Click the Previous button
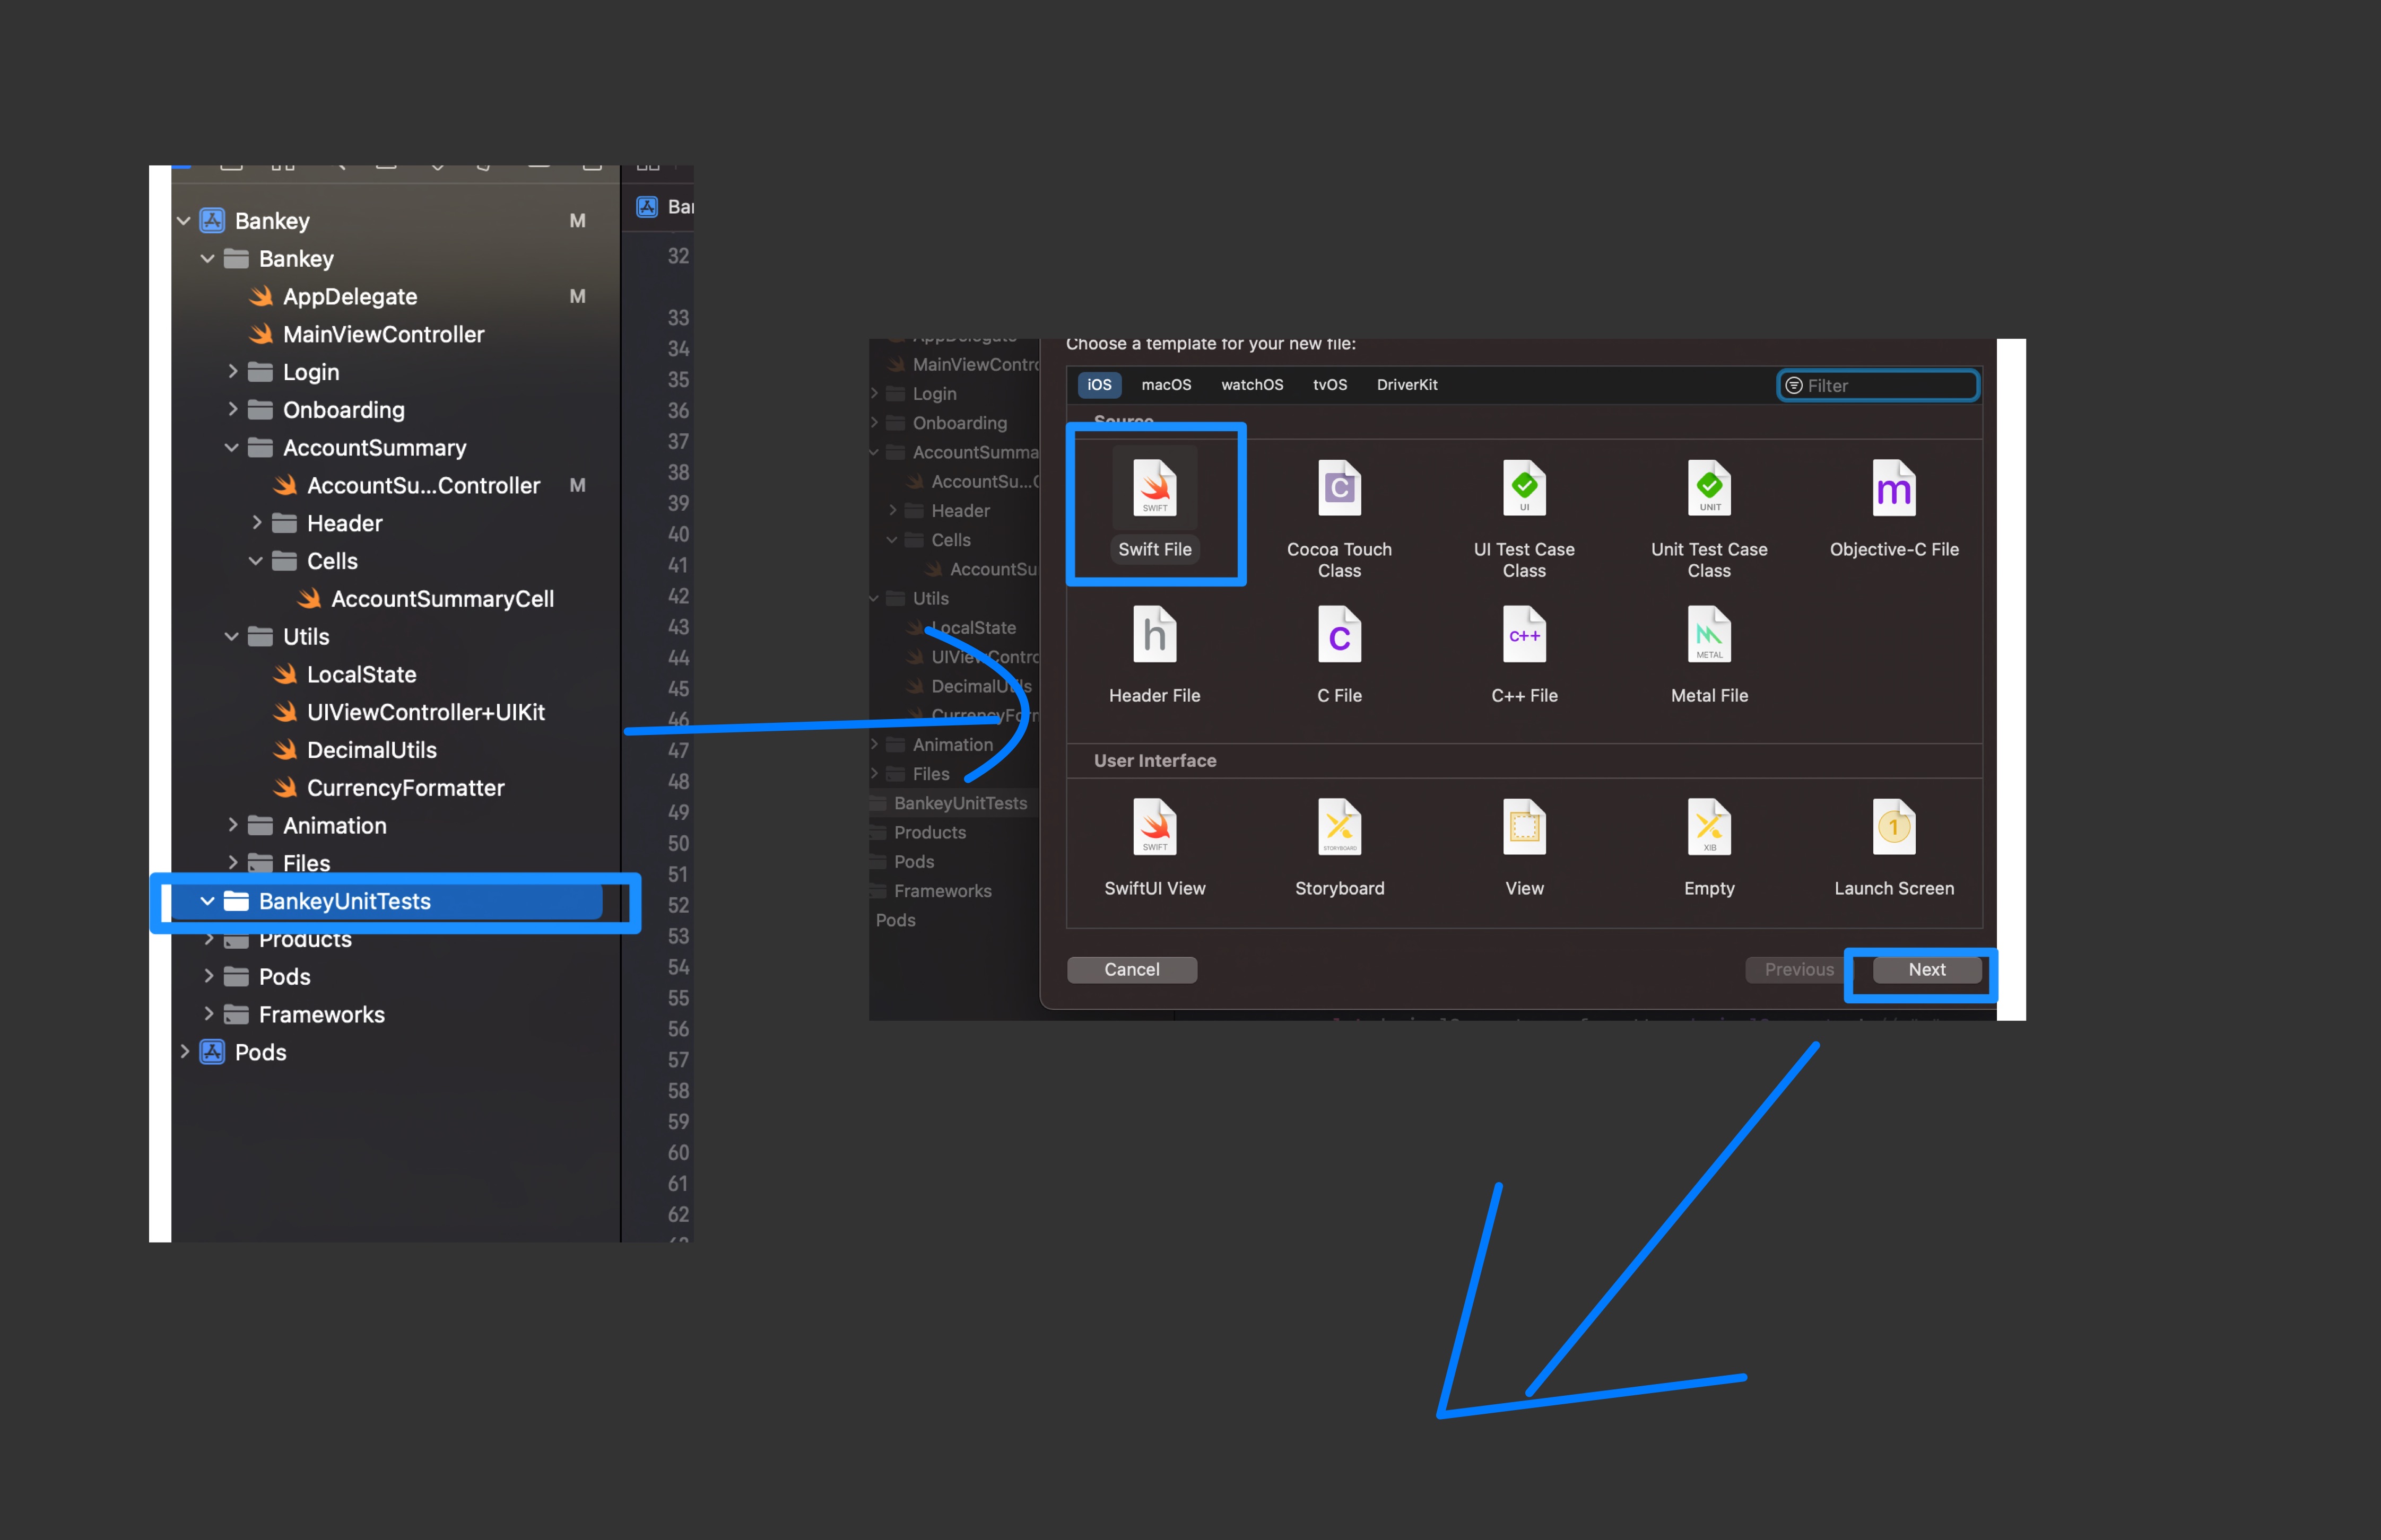Image resolution: width=2381 pixels, height=1540 pixels. (1798, 969)
